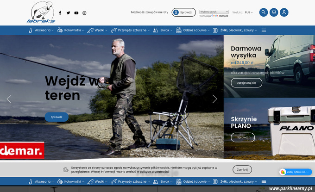Expand the Biwak chevron in top menu
Screen dimensions: 315x192
pos(171,31)
